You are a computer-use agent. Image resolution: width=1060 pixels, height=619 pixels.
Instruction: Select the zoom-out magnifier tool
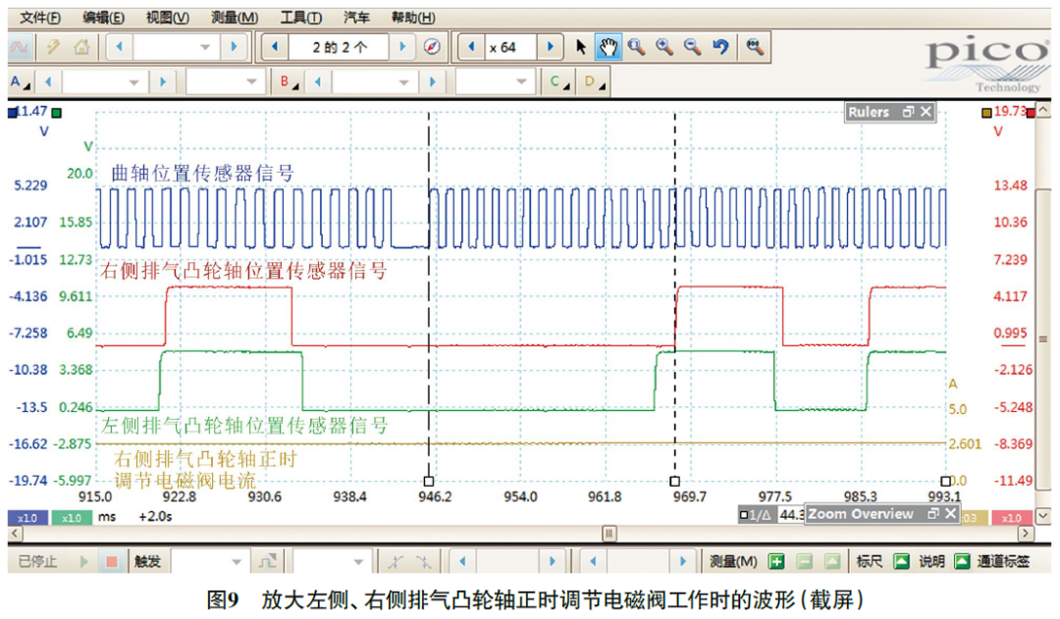pos(692,47)
